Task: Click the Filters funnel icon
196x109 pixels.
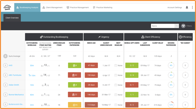Action: (x=183, y=26)
